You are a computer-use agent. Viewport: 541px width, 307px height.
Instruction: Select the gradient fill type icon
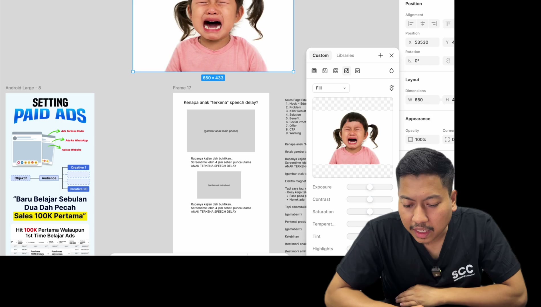coord(325,71)
